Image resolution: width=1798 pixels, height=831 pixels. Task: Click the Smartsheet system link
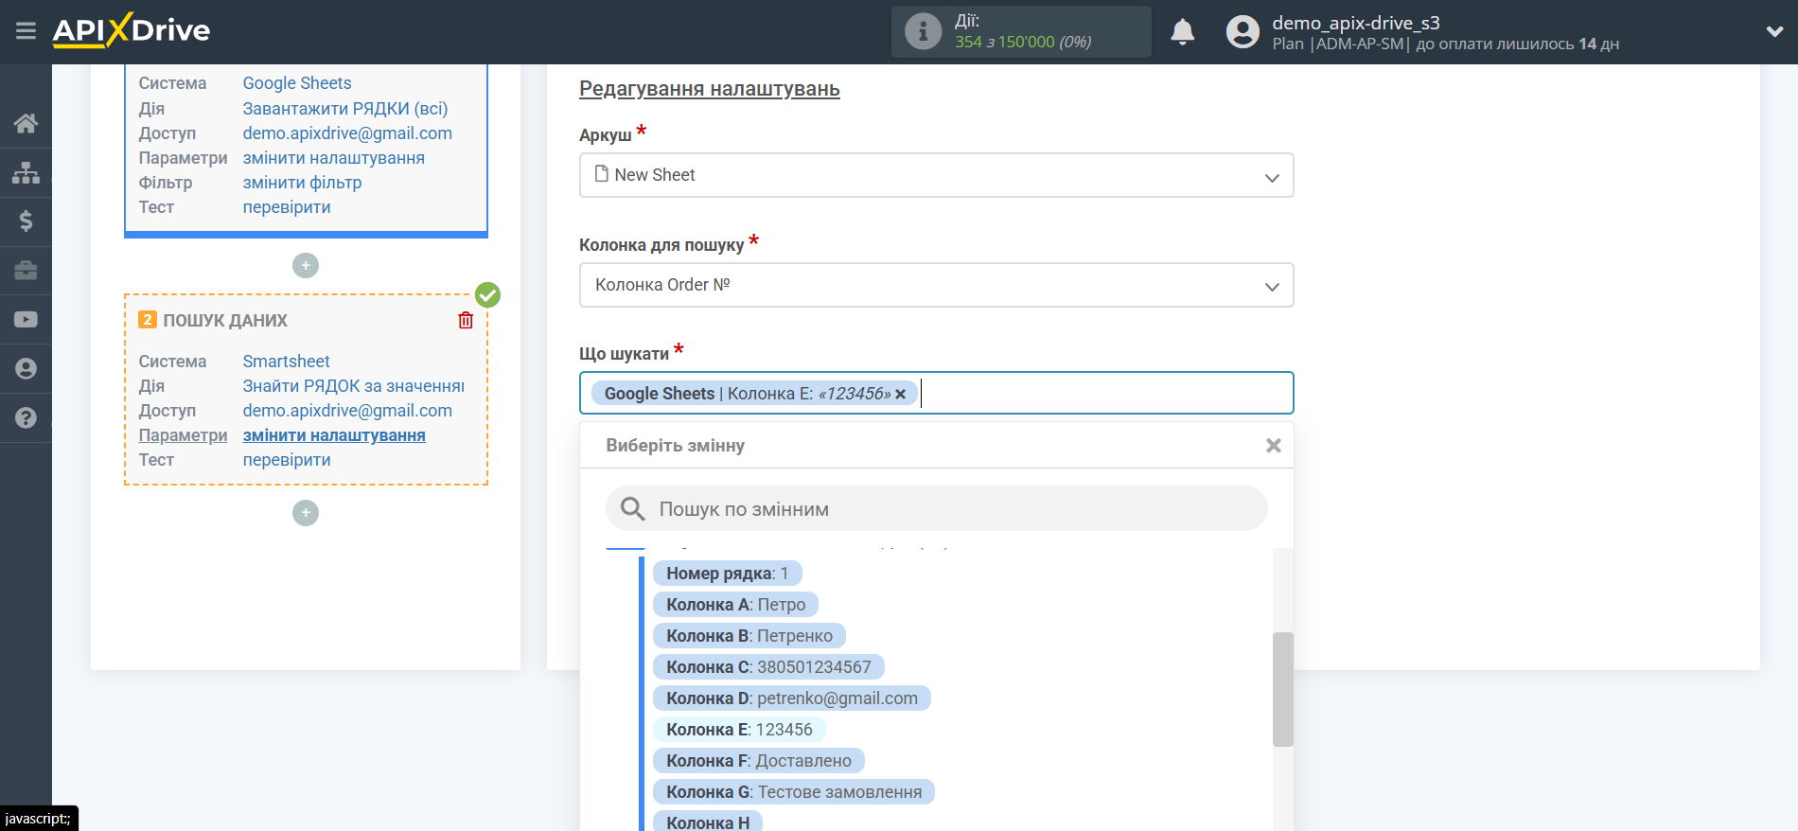point(286,362)
